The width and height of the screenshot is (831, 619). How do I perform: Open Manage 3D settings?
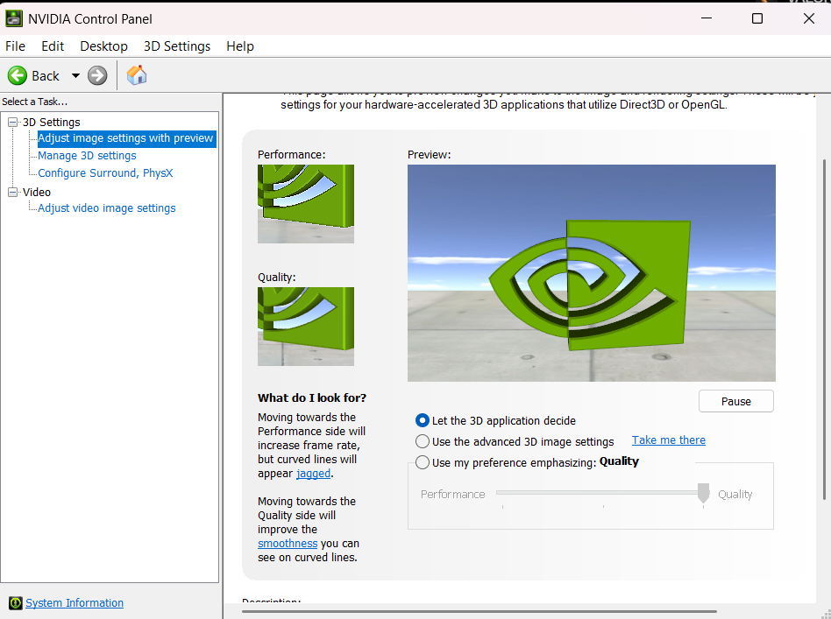point(87,156)
